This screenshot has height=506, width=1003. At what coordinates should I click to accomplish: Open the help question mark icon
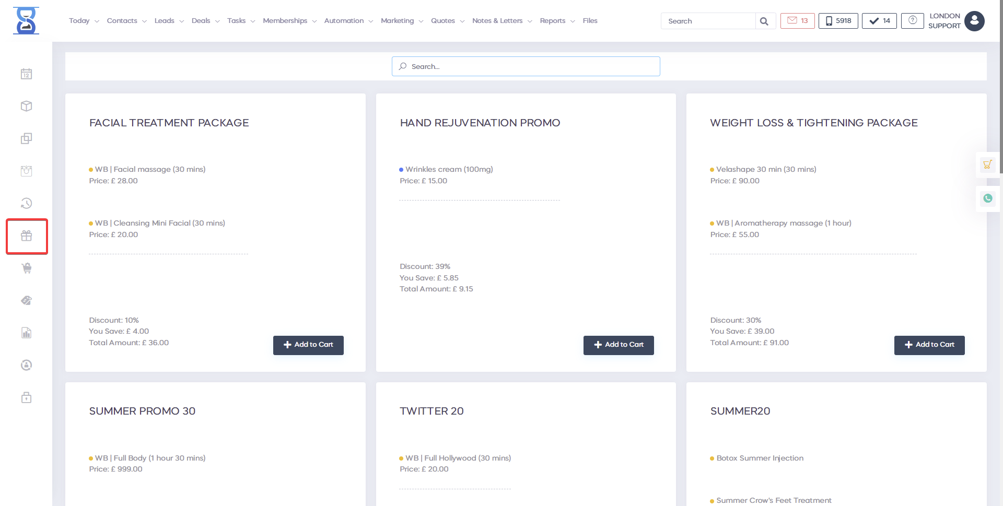[x=912, y=21]
